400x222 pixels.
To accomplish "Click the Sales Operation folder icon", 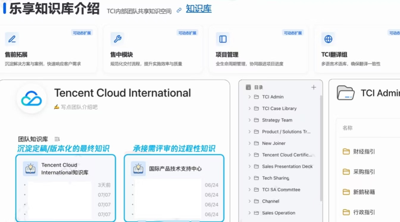I will (256, 213).
